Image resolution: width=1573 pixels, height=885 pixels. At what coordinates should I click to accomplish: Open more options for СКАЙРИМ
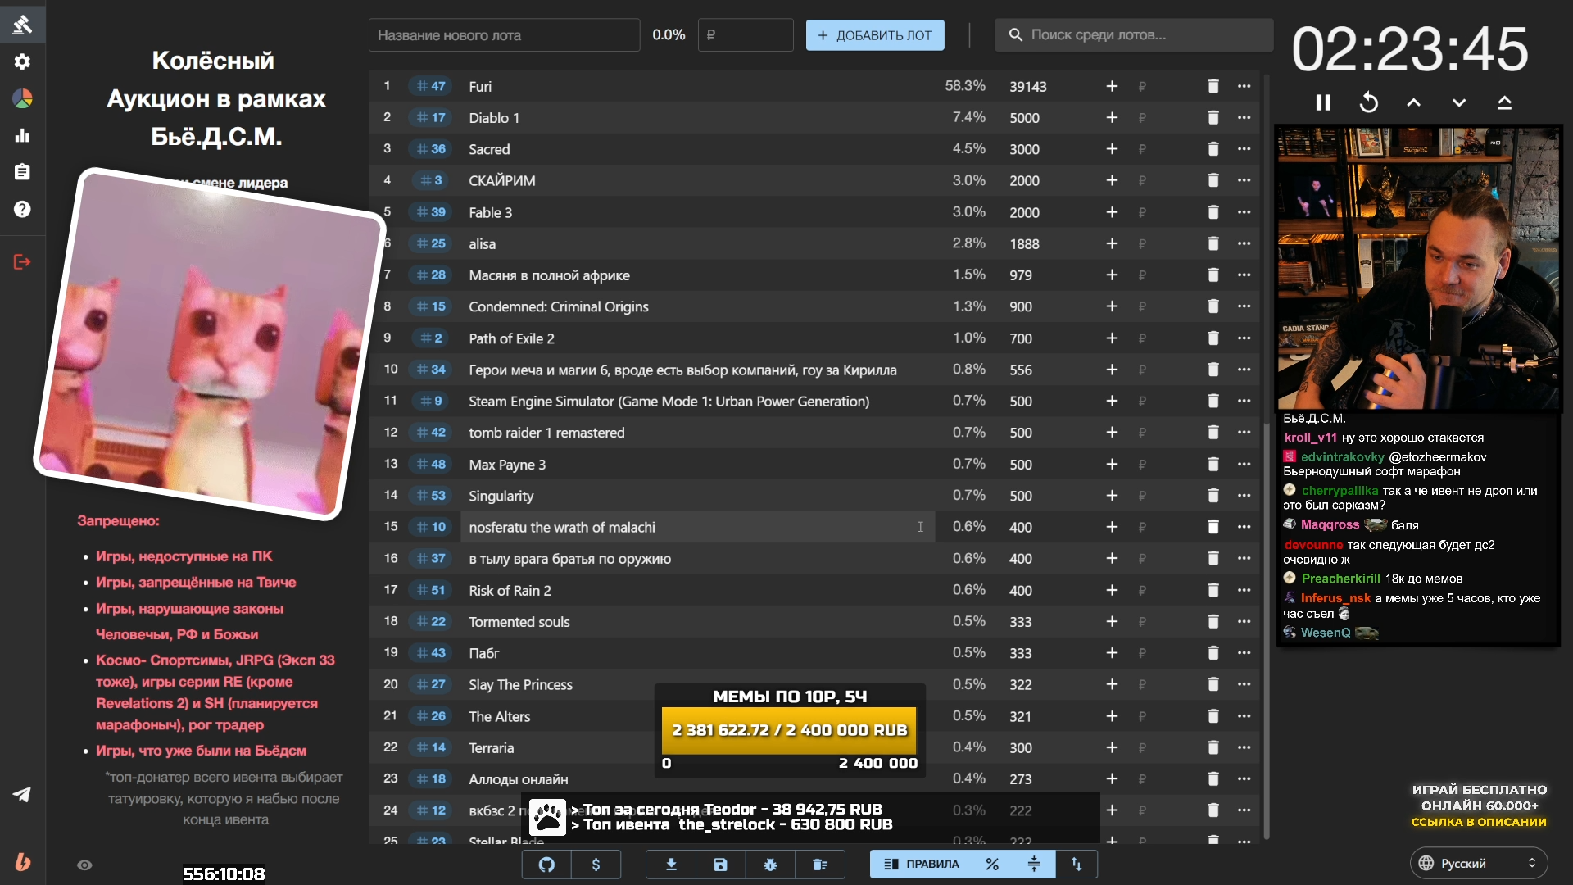[1244, 180]
